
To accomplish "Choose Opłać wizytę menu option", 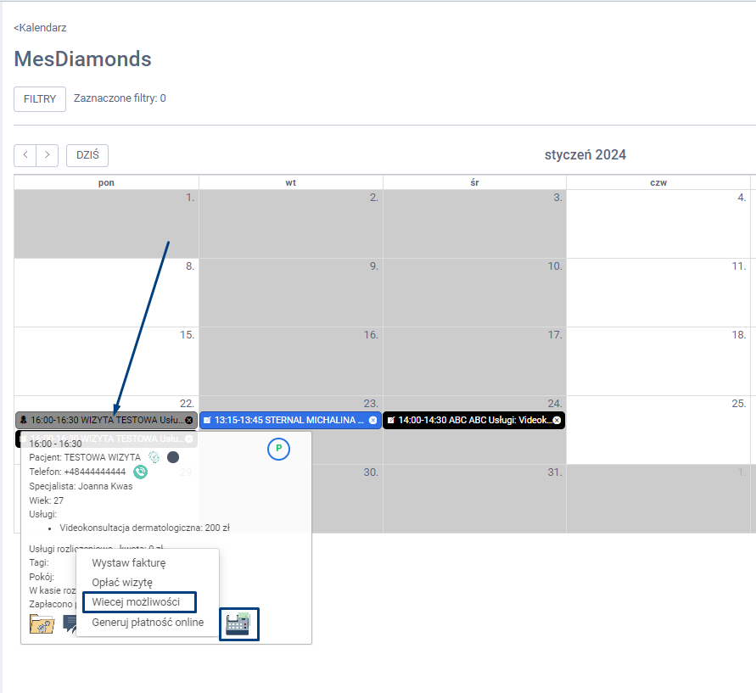I will tap(122, 582).
